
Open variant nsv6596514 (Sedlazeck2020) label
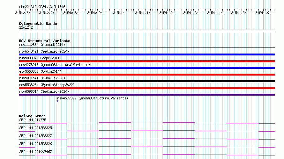pos(44,91)
